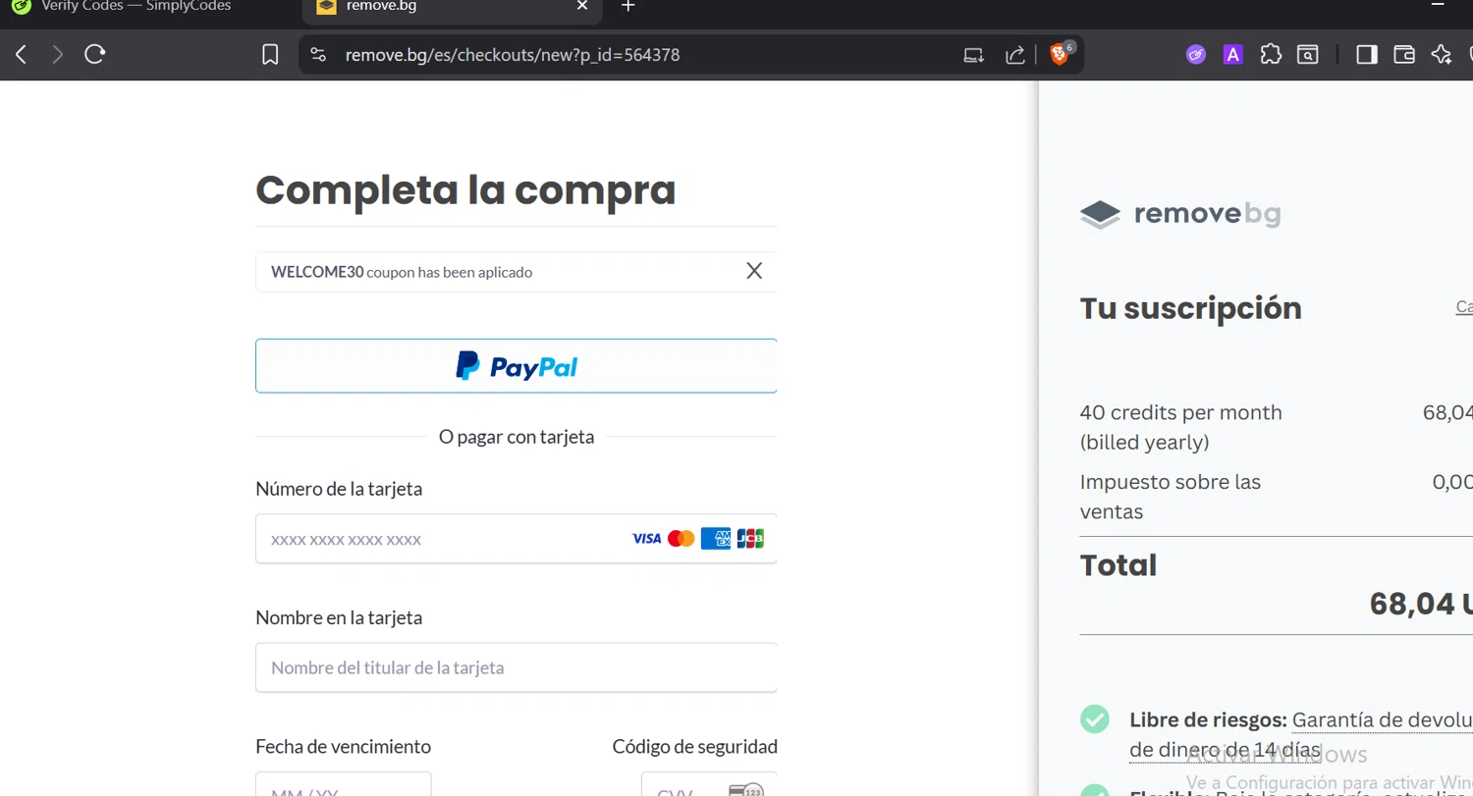This screenshot has width=1473, height=796.
Task: Click the Nombre del titular de la tarjeta field
Action: pyautogui.click(x=517, y=667)
